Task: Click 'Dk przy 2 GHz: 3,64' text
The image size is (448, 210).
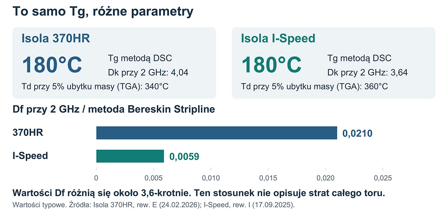Action: click(x=367, y=72)
